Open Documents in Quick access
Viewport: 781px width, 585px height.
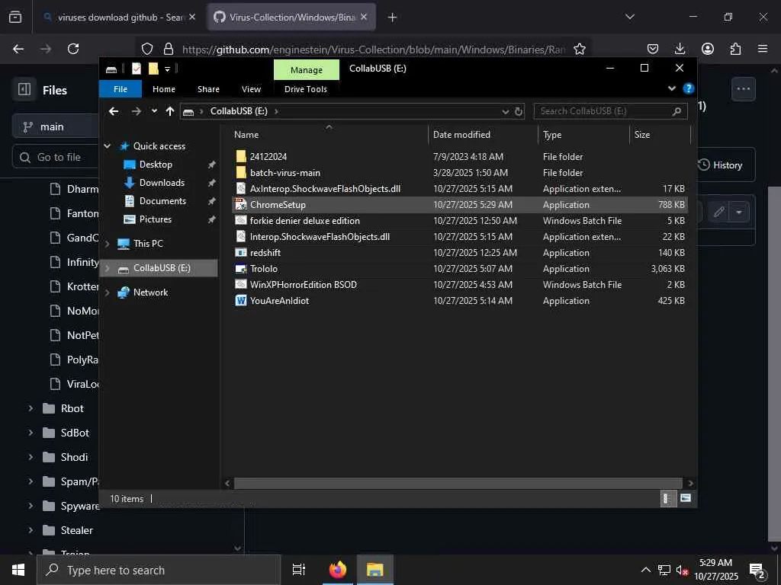click(x=162, y=201)
